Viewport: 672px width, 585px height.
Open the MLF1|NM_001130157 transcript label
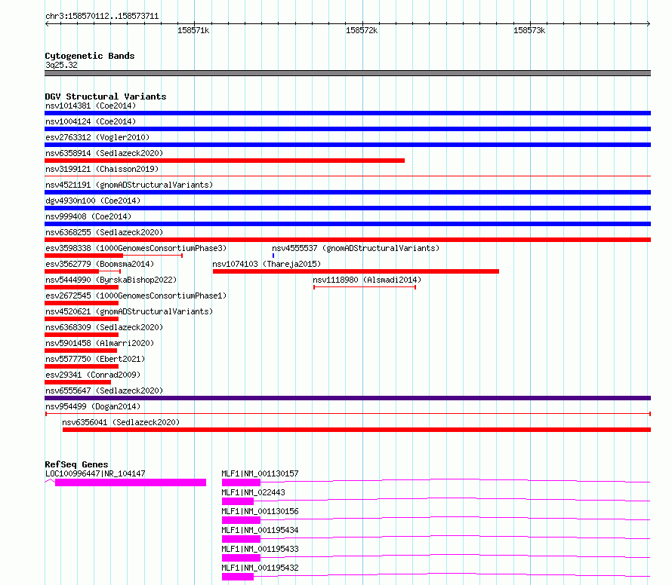(260, 473)
